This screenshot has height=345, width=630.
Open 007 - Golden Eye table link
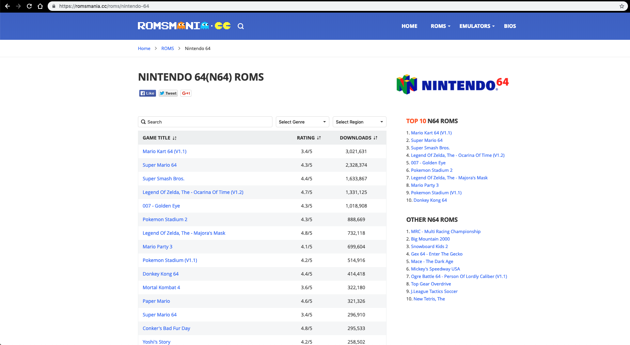[161, 206]
